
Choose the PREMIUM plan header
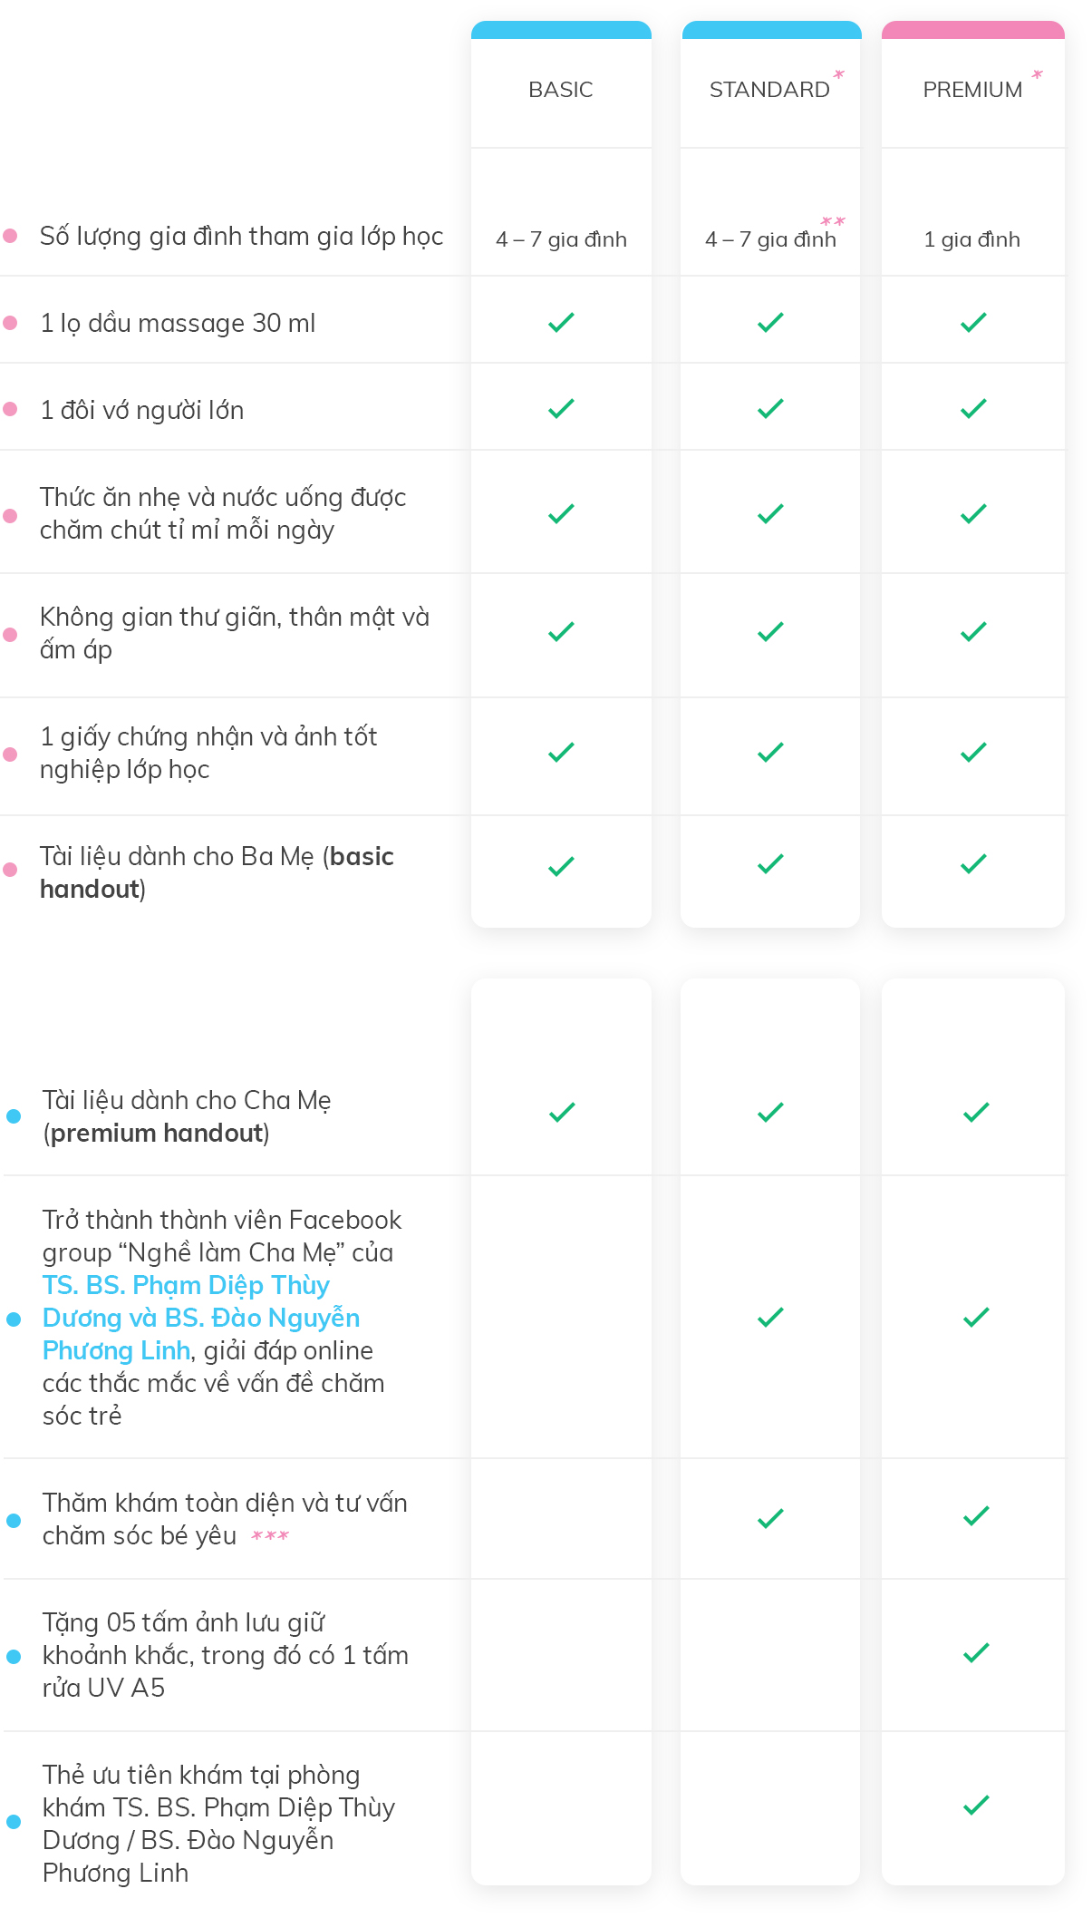tap(972, 90)
